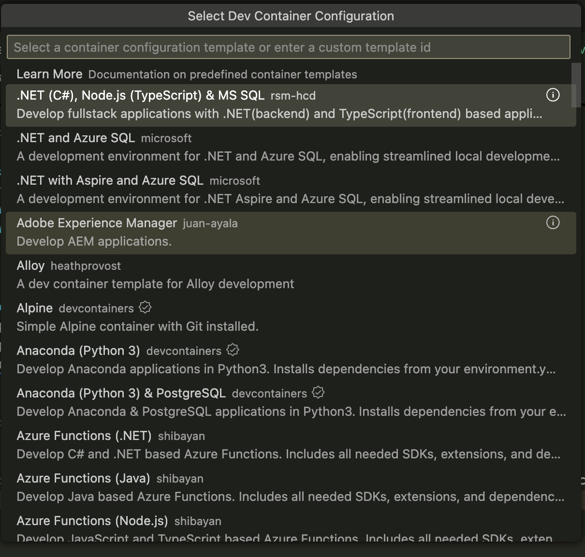Open info for .NET (C#), Node.js template
This screenshot has height=557, width=585.
point(553,95)
